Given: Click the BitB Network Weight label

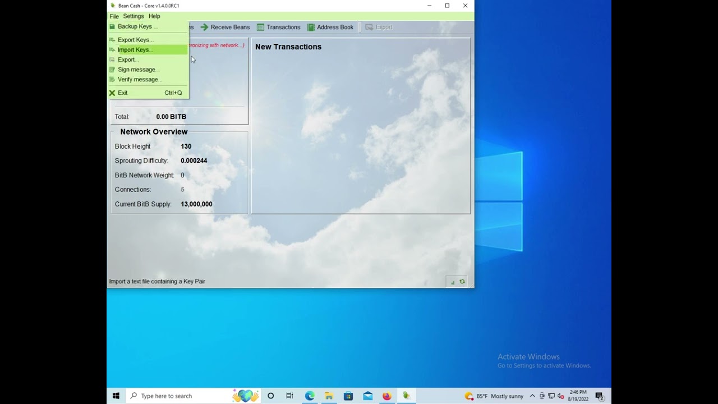Looking at the screenshot, I should (x=145, y=176).
